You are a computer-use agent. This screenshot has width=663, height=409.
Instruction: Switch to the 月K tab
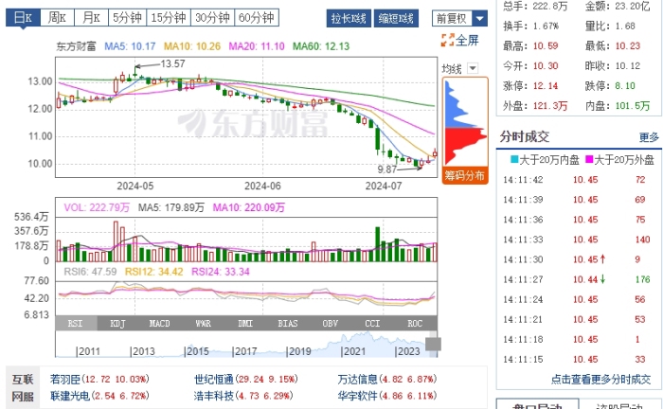click(91, 18)
